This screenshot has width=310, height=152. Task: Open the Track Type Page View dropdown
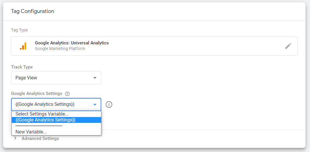coord(56,78)
